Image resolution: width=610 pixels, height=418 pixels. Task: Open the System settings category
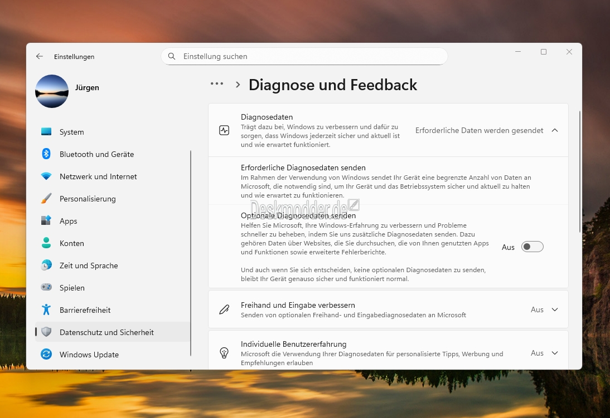point(71,132)
